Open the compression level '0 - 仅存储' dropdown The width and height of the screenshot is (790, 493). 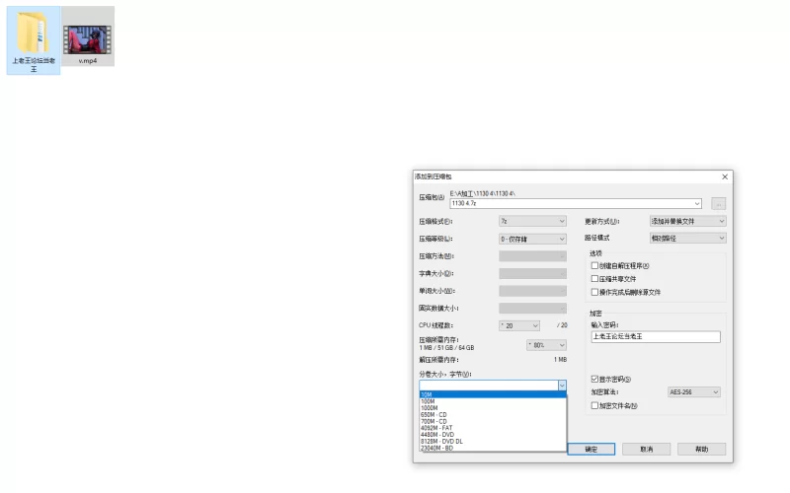[532, 239]
